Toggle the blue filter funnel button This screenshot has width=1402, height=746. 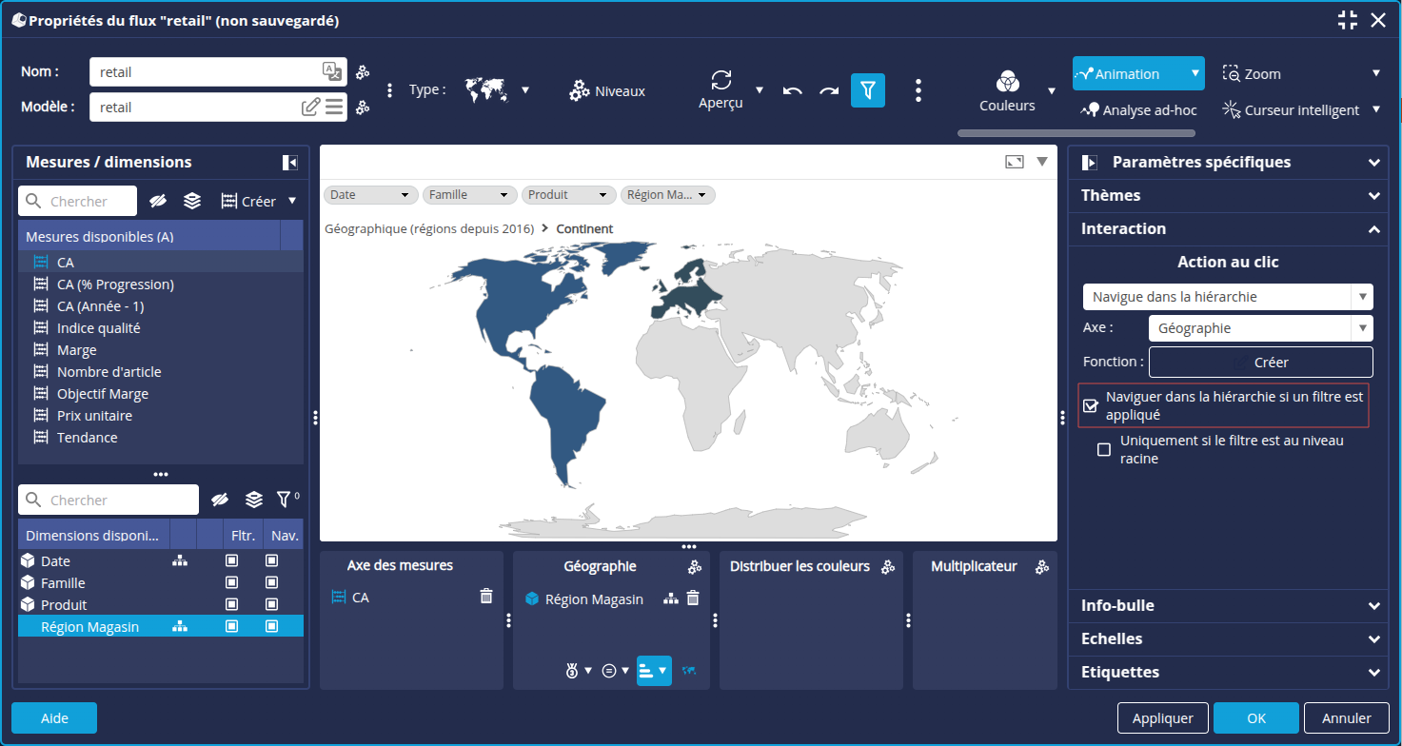click(867, 90)
